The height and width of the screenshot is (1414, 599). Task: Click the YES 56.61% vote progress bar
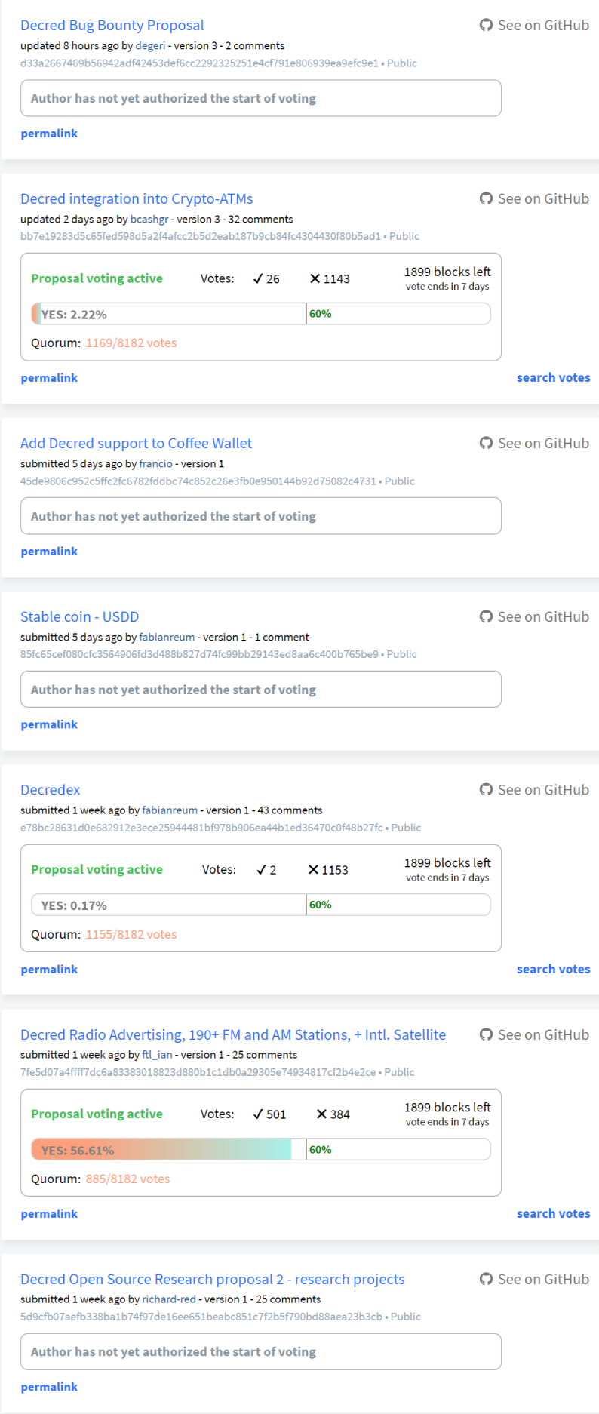261,1150
